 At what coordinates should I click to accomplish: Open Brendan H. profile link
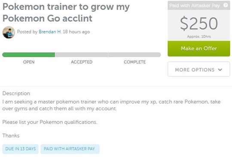(x=50, y=32)
